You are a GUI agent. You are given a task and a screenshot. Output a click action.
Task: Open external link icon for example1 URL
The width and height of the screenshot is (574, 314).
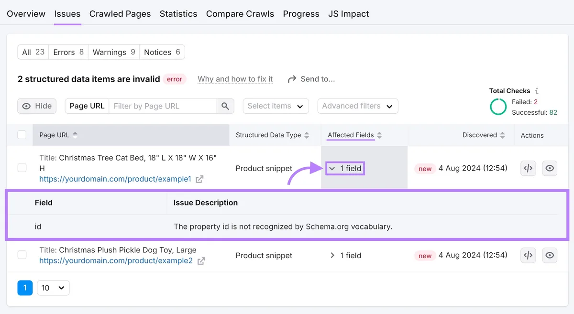[x=199, y=179]
